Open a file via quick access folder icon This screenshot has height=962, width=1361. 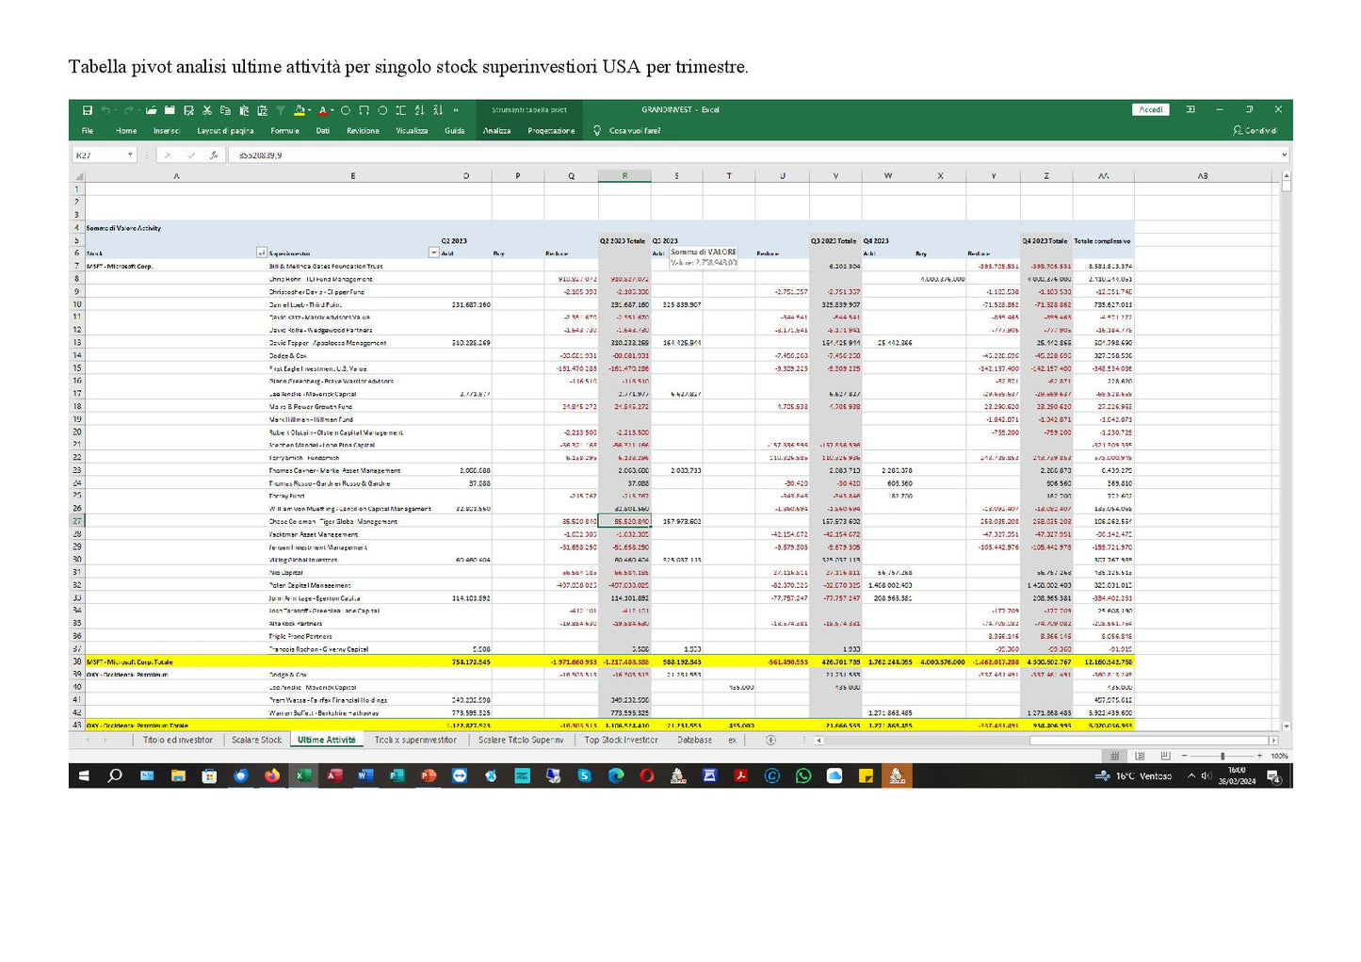[152, 110]
